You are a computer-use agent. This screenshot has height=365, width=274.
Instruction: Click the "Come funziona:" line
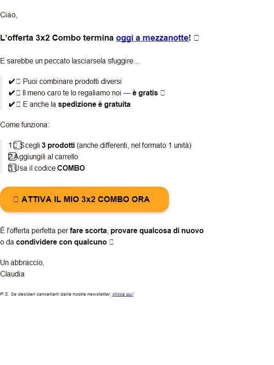[x=25, y=125]
